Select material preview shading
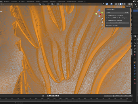This screenshot has height=104, width=138. 122,4
